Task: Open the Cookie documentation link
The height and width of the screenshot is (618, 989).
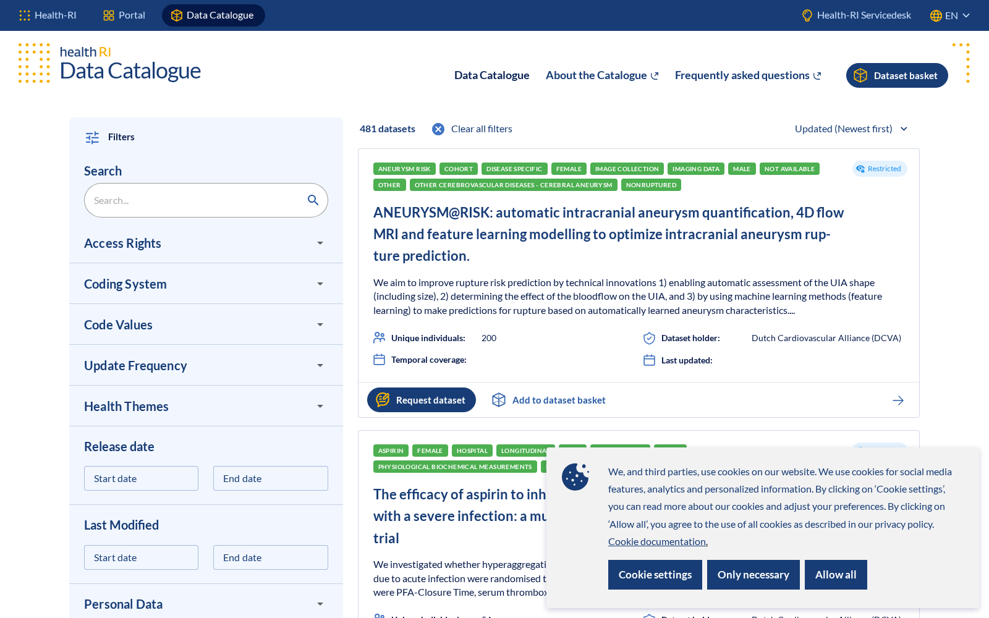Action: coord(658,541)
